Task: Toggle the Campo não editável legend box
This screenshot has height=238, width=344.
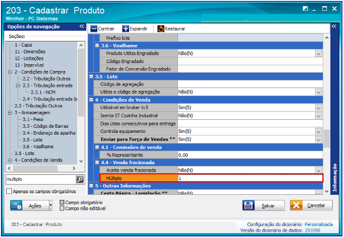Action: (x=62, y=208)
